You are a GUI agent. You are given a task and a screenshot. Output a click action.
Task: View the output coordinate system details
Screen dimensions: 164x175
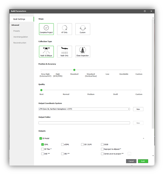tap(138, 109)
